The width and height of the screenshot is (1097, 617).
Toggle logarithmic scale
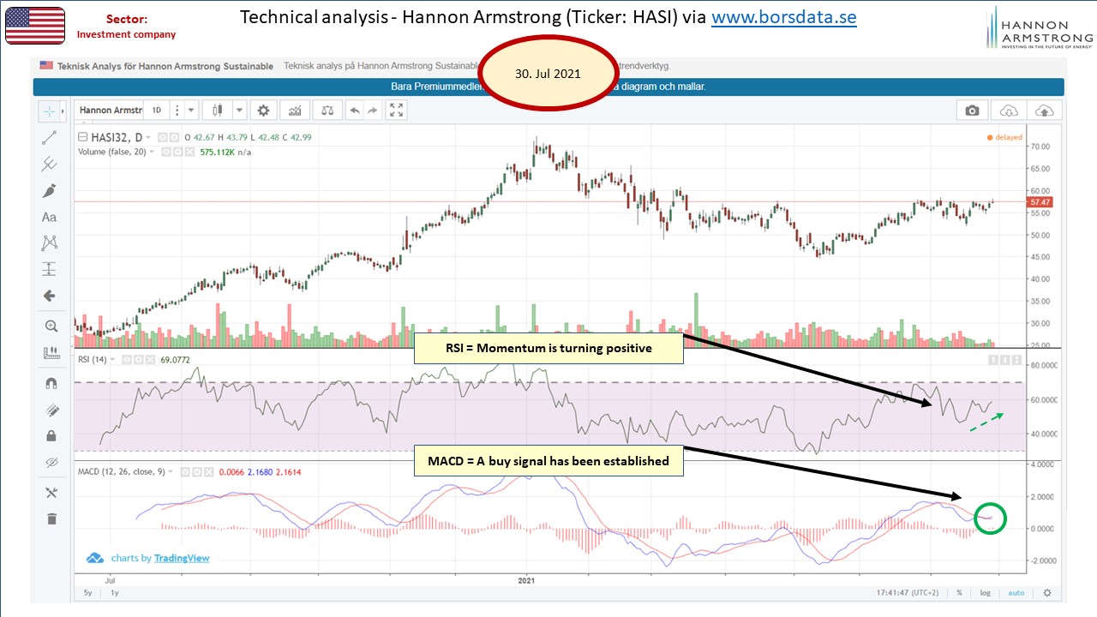[x=987, y=592]
